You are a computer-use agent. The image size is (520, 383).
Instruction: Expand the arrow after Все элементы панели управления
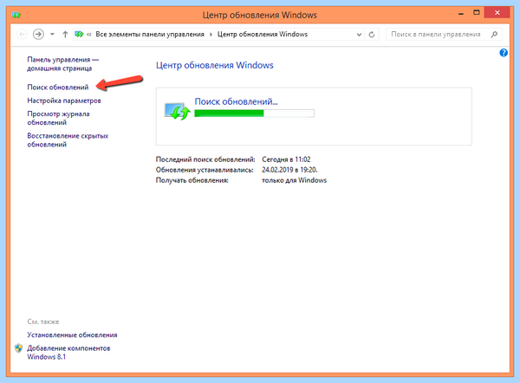pos(211,34)
